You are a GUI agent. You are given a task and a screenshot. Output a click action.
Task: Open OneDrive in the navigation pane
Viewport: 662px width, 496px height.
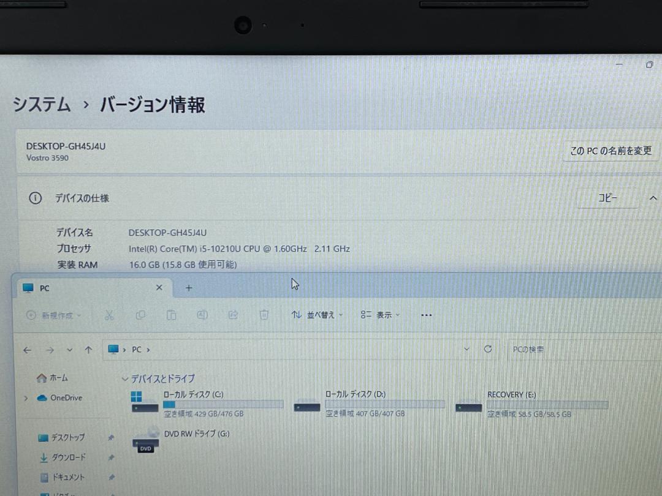click(59, 398)
